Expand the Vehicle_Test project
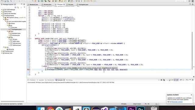This screenshot has height=110, width=195. (x=2, y=53)
